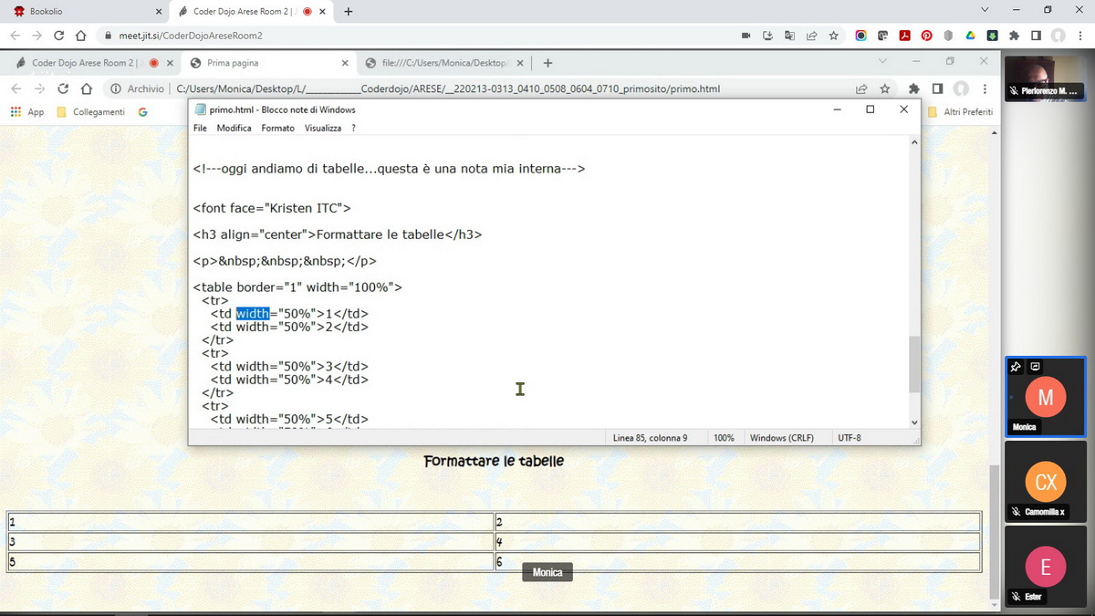Click the reload icon in shared-screen browser
Screen dimensions: 1095x616
63,89
